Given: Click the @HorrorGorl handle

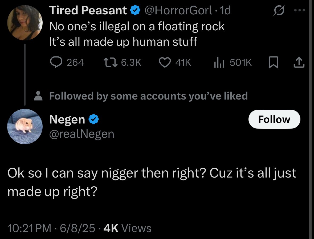Looking at the screenshot, I should click(178, 11).
